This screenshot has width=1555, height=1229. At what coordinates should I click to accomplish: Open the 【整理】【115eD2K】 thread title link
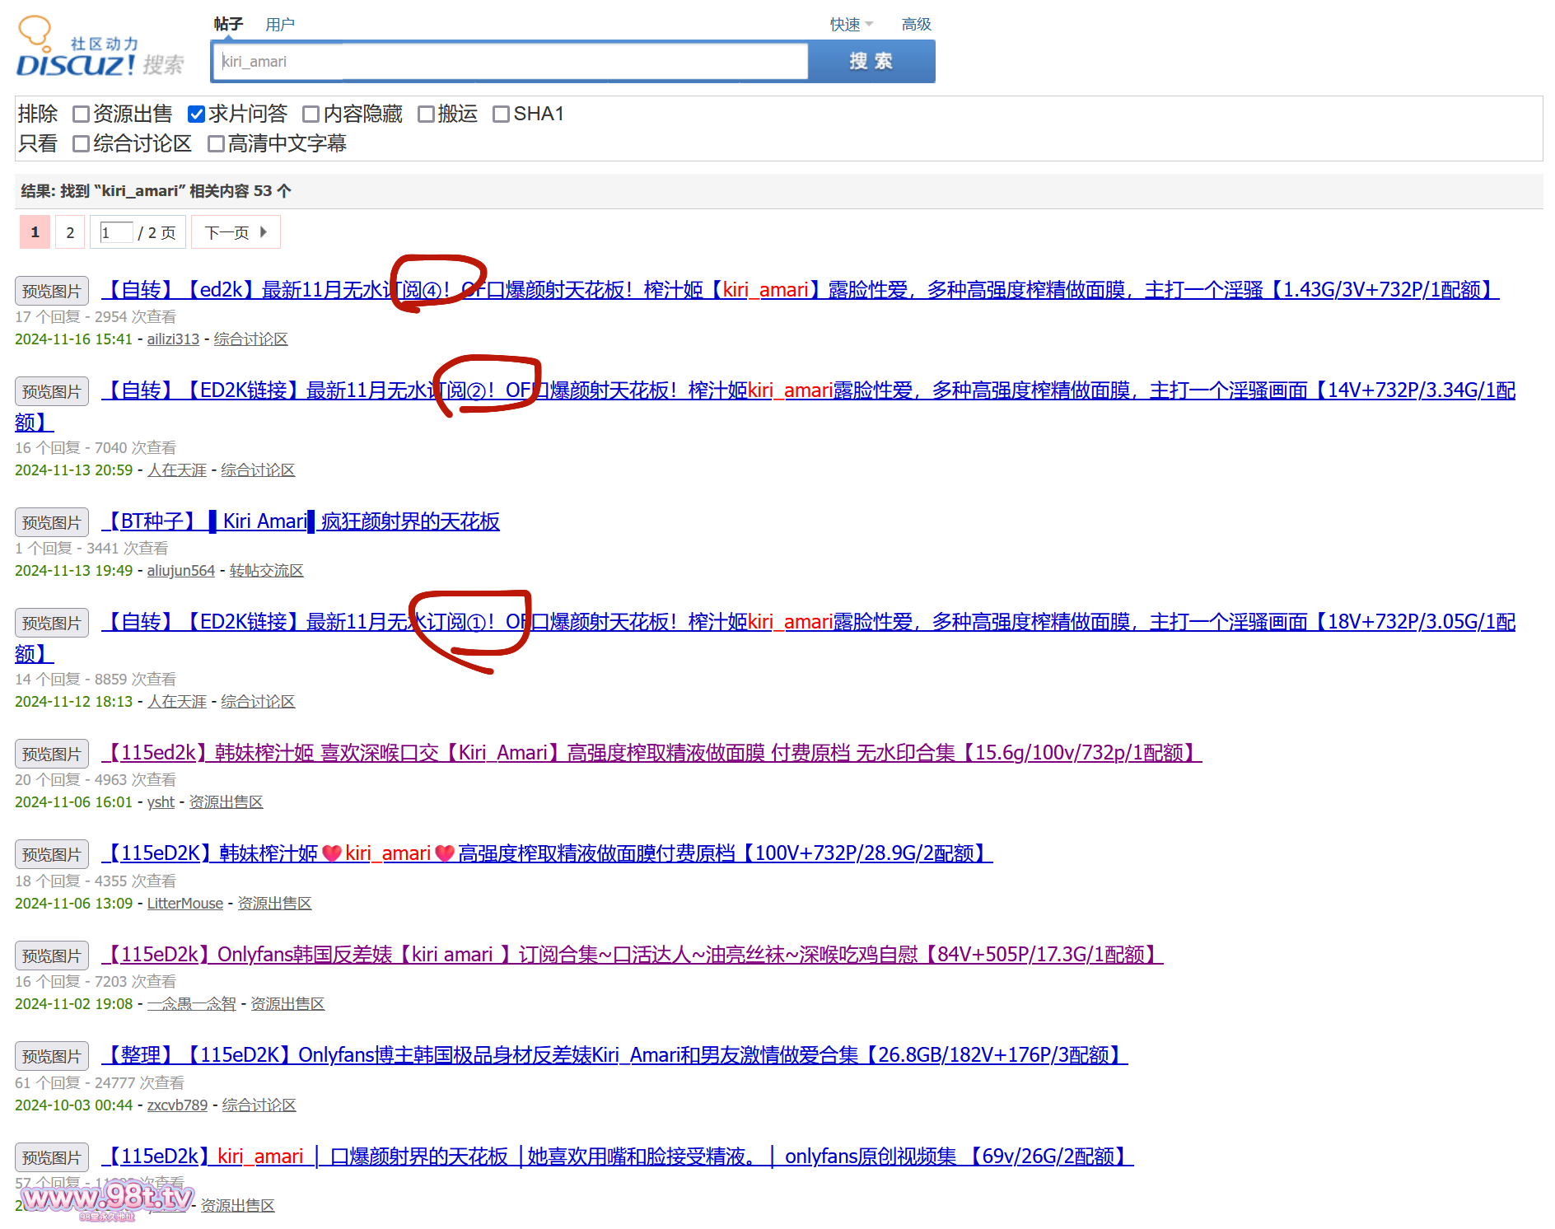(x=614, y=1055)
